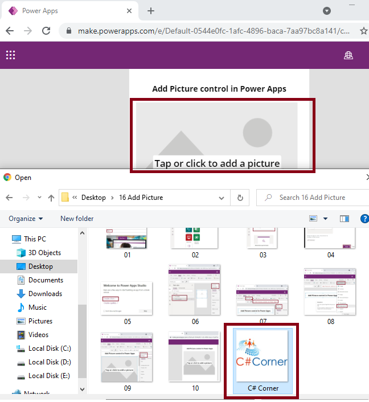Image resolution: width=369 pixels, height=402 pixels.
Task: Go back in Chrome browser
Action: [10, 31]
